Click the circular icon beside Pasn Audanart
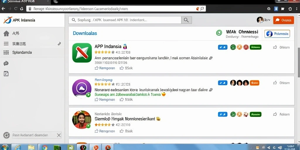 pyautogui.click(x=6, y=135)
